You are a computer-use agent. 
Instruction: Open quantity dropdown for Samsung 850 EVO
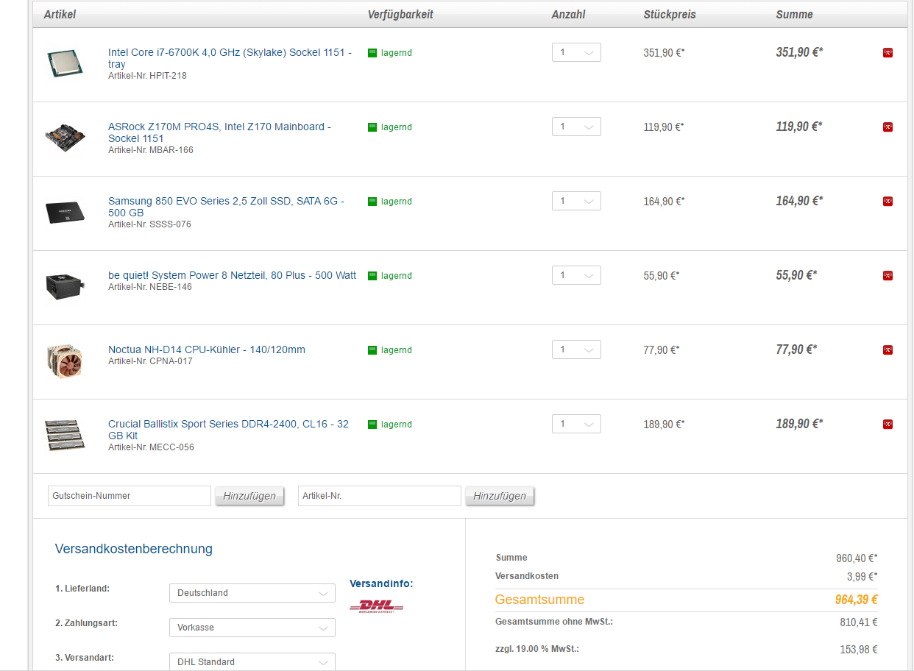[x=576, y=201]
